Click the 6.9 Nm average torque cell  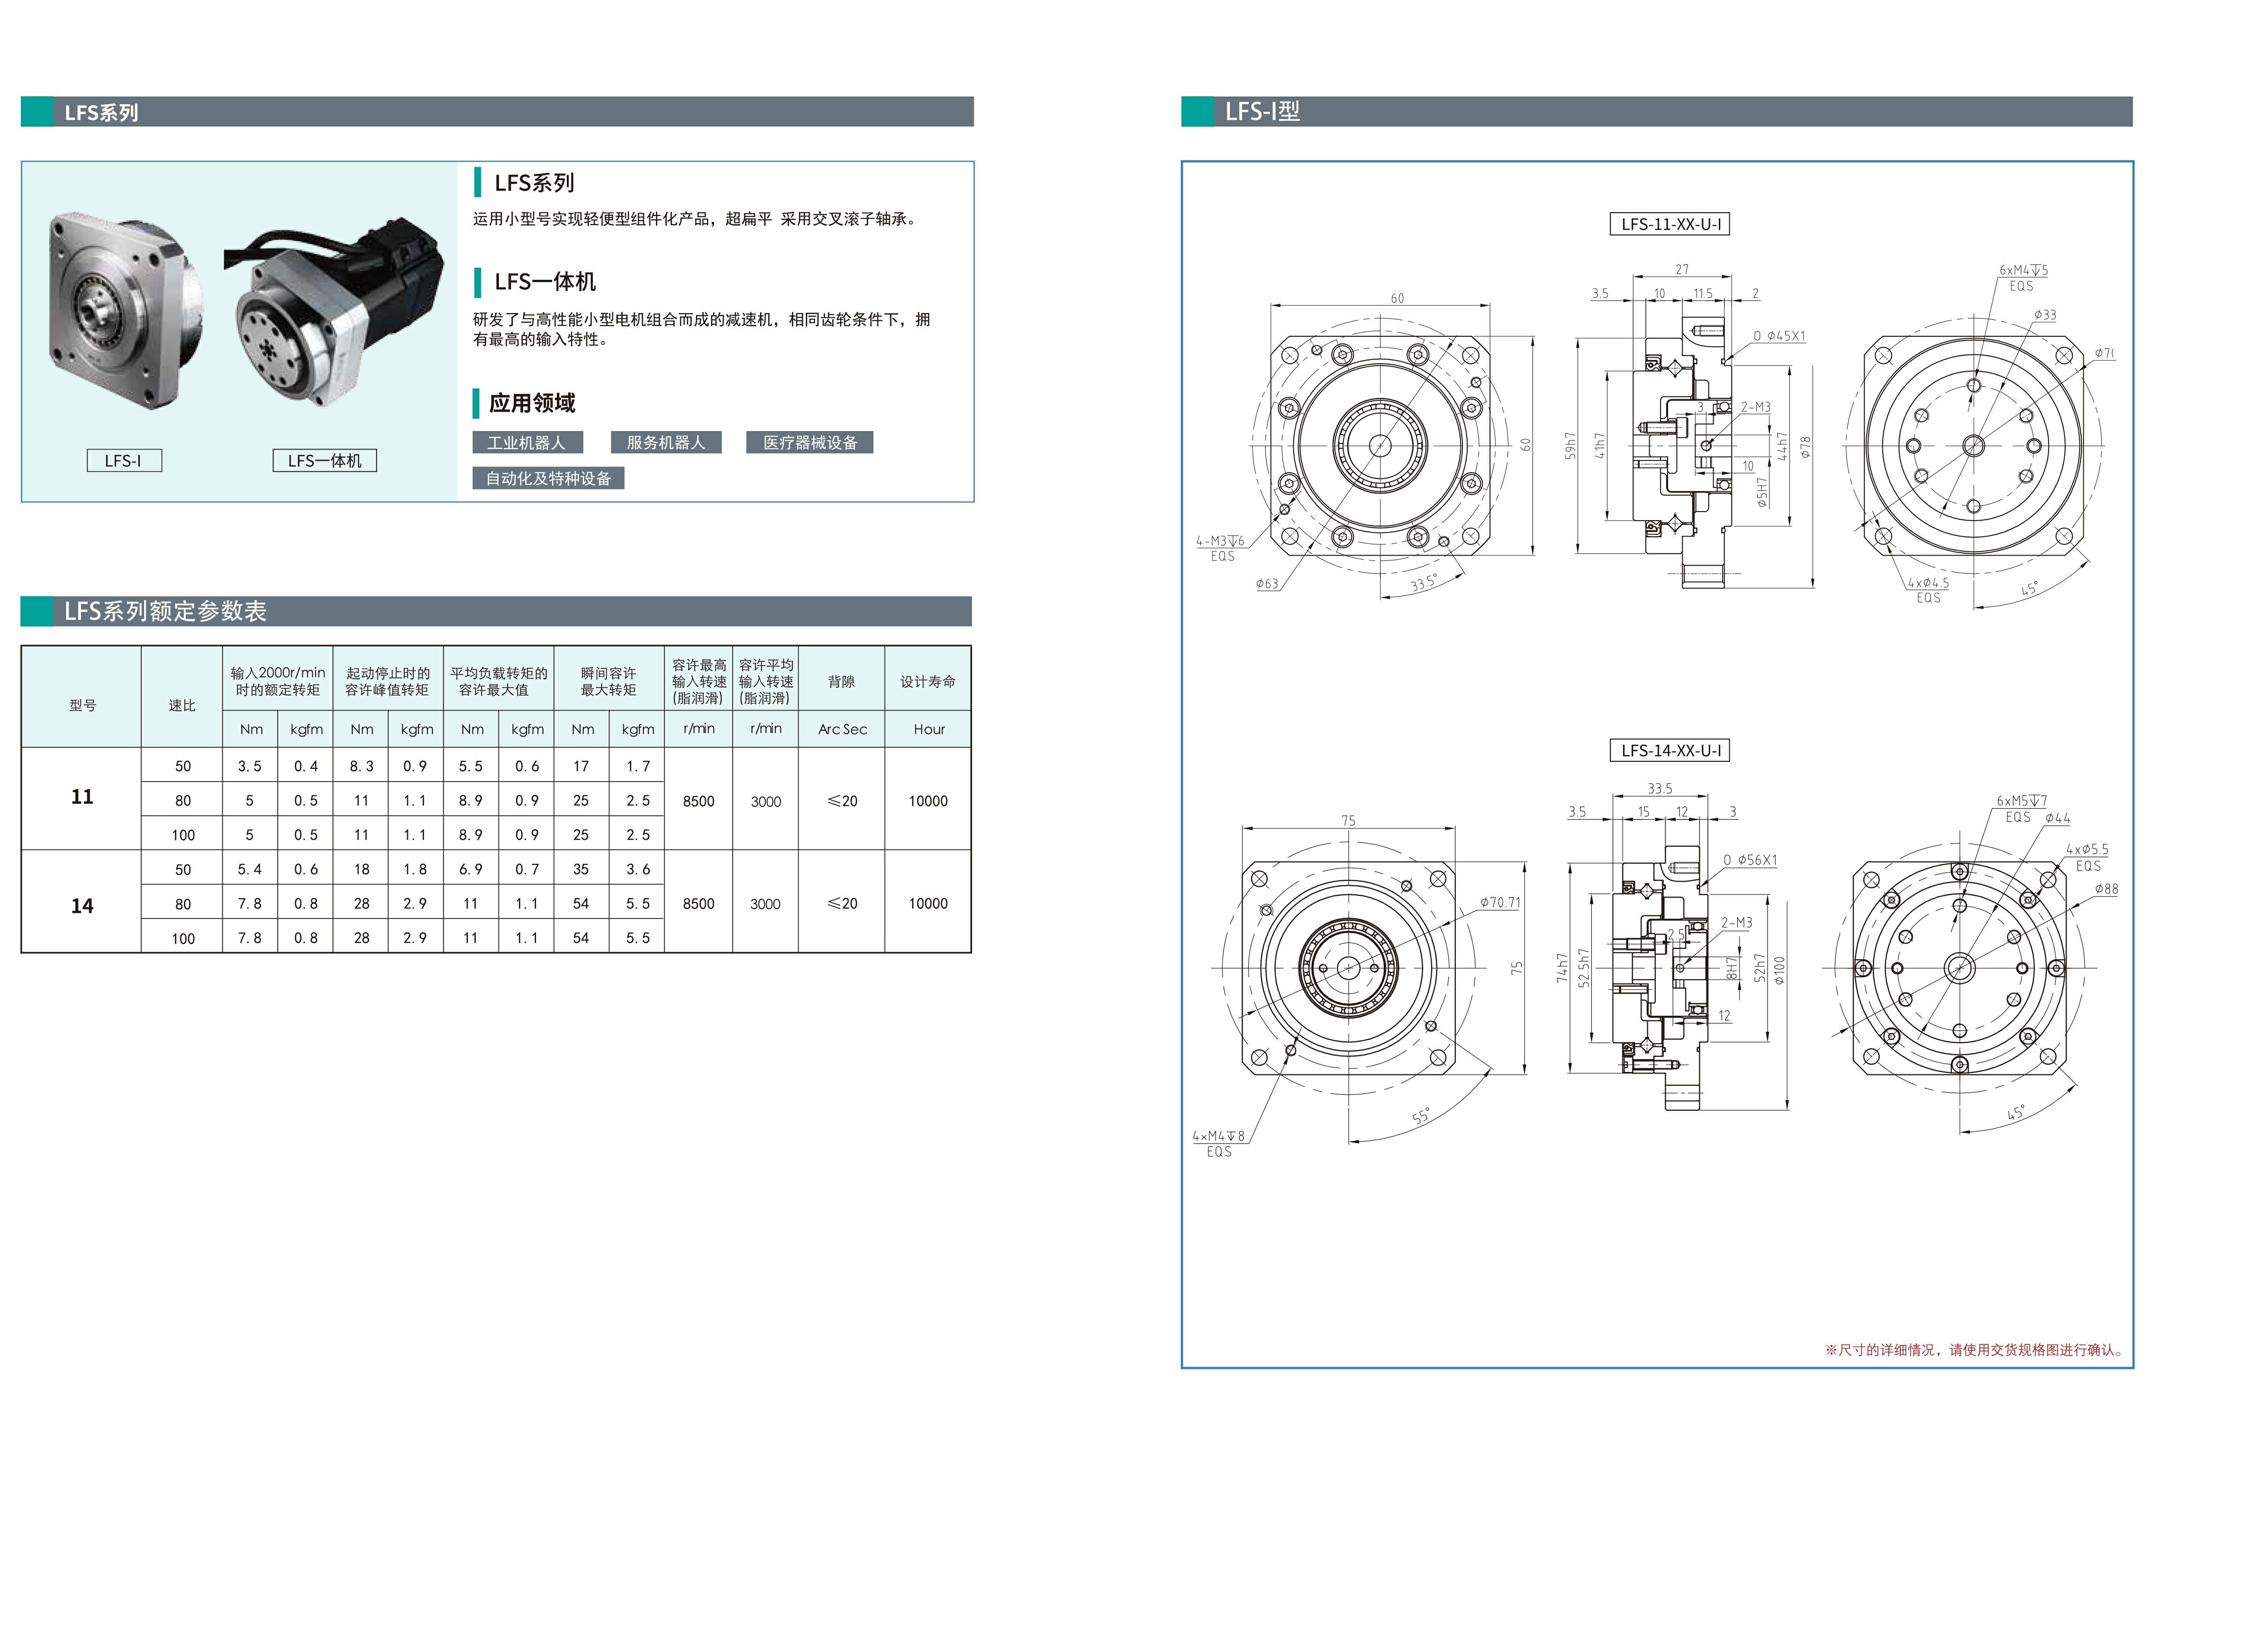471,869
